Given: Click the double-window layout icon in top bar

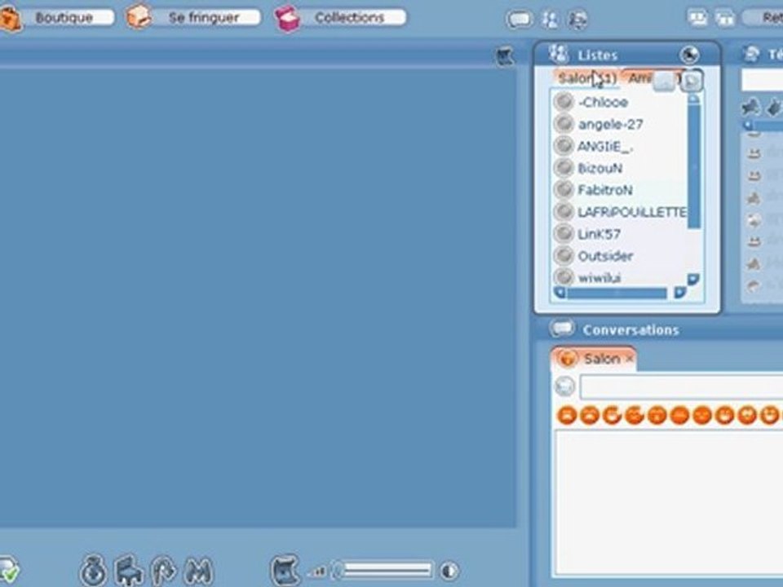Looking at the screenshot, I should click(724, 19).
